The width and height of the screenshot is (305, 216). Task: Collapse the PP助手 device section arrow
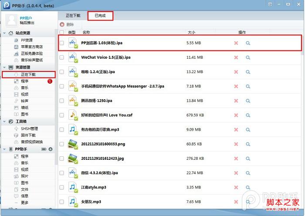click(4, 149)
